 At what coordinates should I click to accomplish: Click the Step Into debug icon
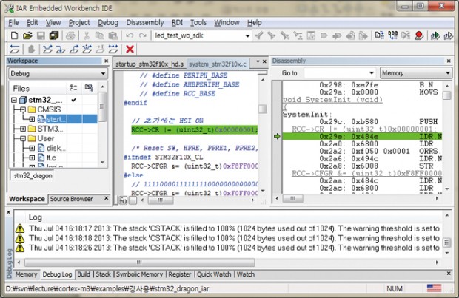click(60, 49)
